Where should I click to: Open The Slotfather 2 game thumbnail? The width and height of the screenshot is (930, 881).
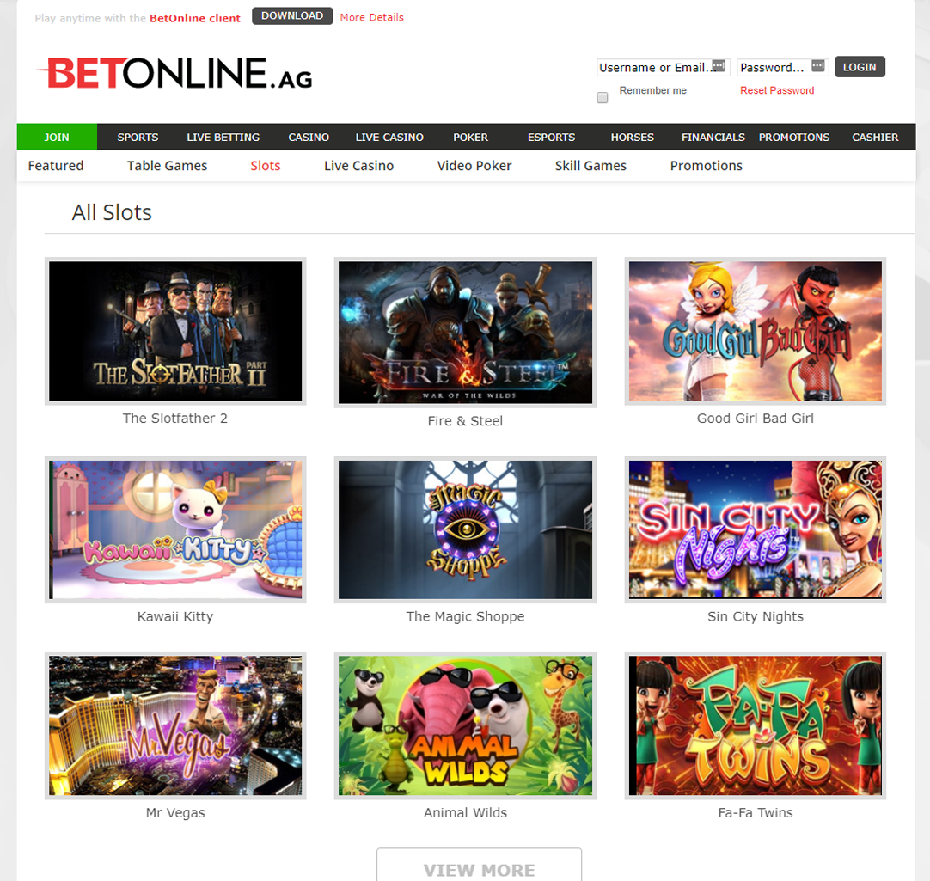pyautogui.click(x=175, y=331)
